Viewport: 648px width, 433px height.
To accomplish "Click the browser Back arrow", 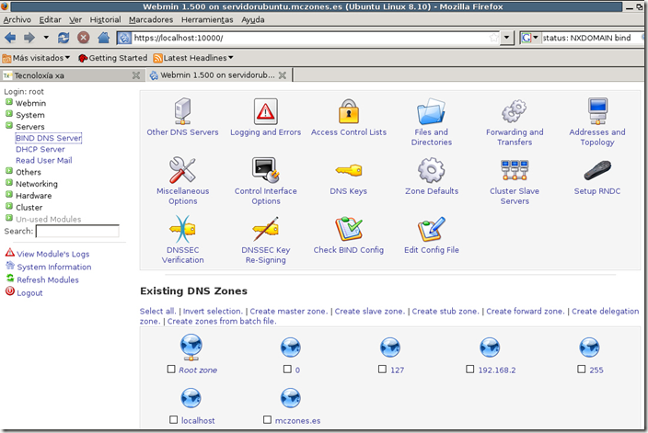I will (10, 38).
